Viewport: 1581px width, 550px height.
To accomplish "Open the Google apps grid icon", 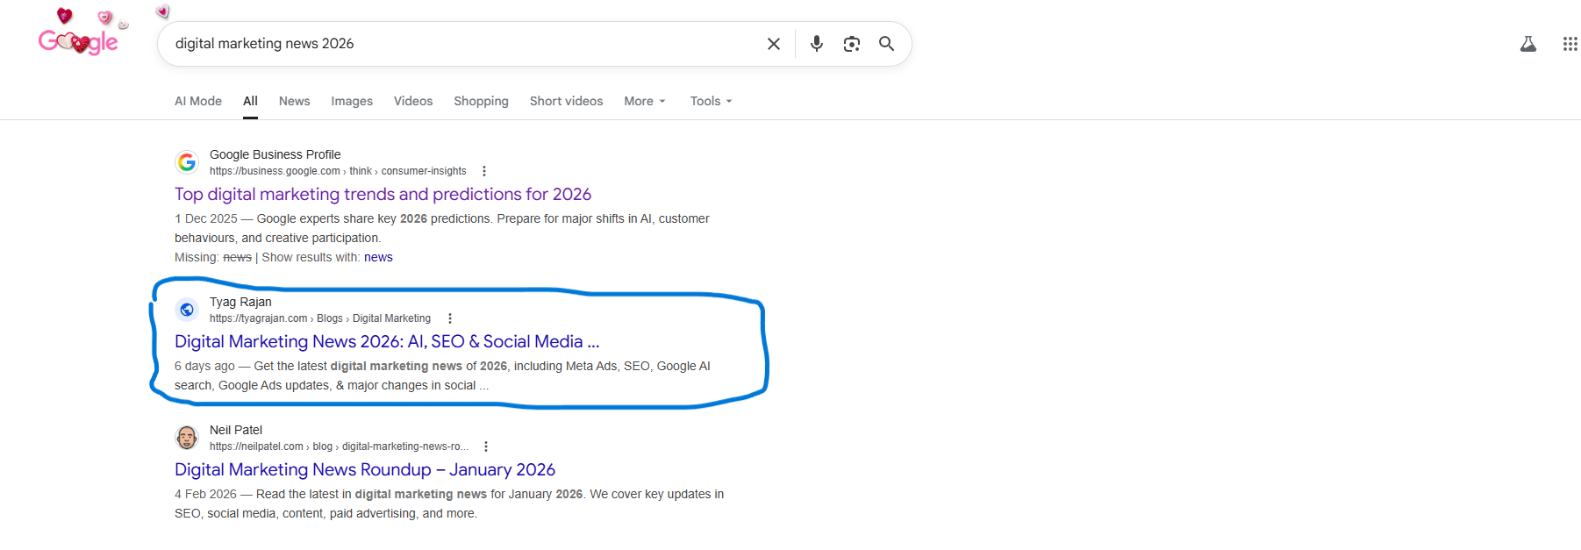I will [x=1570, y=44].
